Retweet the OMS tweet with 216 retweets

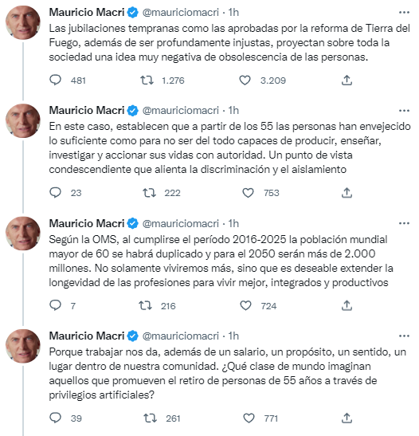tap(145, 305)
